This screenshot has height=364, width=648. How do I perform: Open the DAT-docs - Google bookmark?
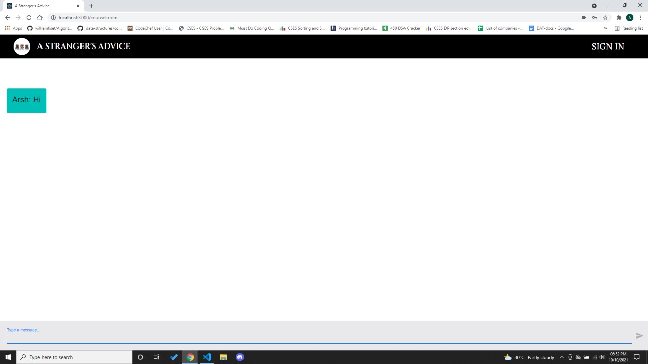click(x=551, y=28)
